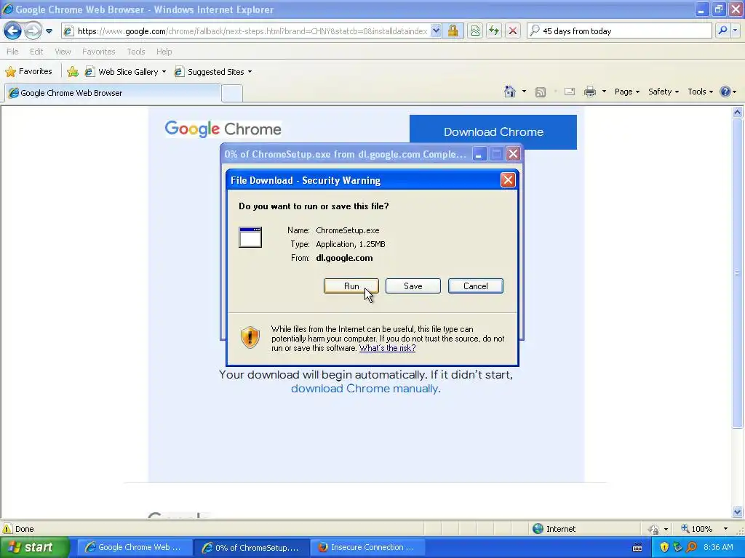
Task: Open Web Slice Gallery
Action: click(125, 72)
